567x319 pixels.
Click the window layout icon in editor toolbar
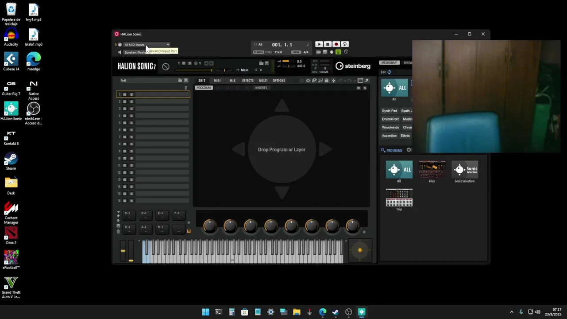coord(360,81)
